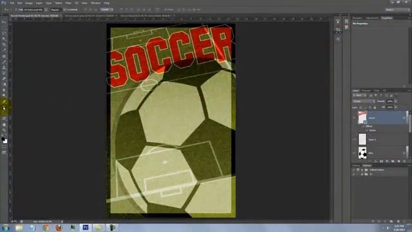Hide Layer 3 visibility eye
The width and height of the screenshot is (412, 232).
355,139
